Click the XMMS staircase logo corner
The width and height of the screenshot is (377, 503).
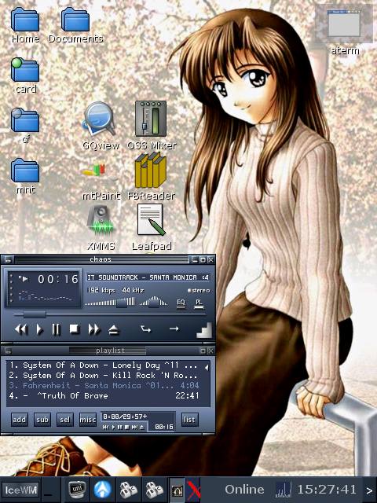coord(204,331)
